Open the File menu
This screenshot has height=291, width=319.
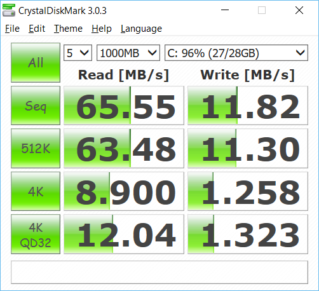tap(12, 29)
